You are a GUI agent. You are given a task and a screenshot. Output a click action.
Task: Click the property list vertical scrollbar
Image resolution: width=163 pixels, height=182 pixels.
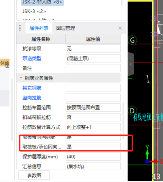(123, 120)
